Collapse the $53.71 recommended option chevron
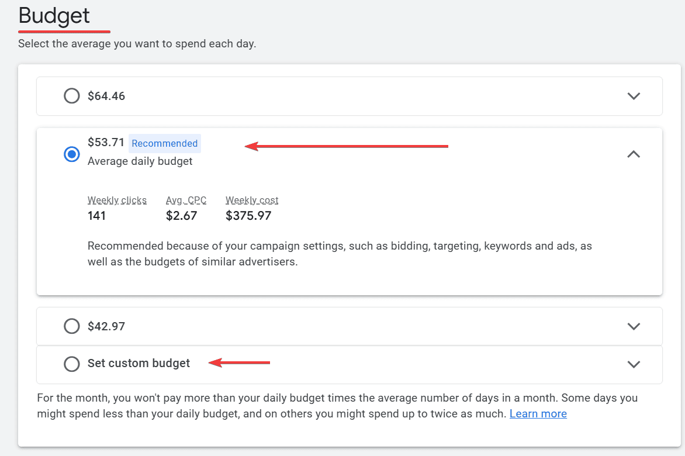Screen dimensions: 685x456 tap(634, 154)
